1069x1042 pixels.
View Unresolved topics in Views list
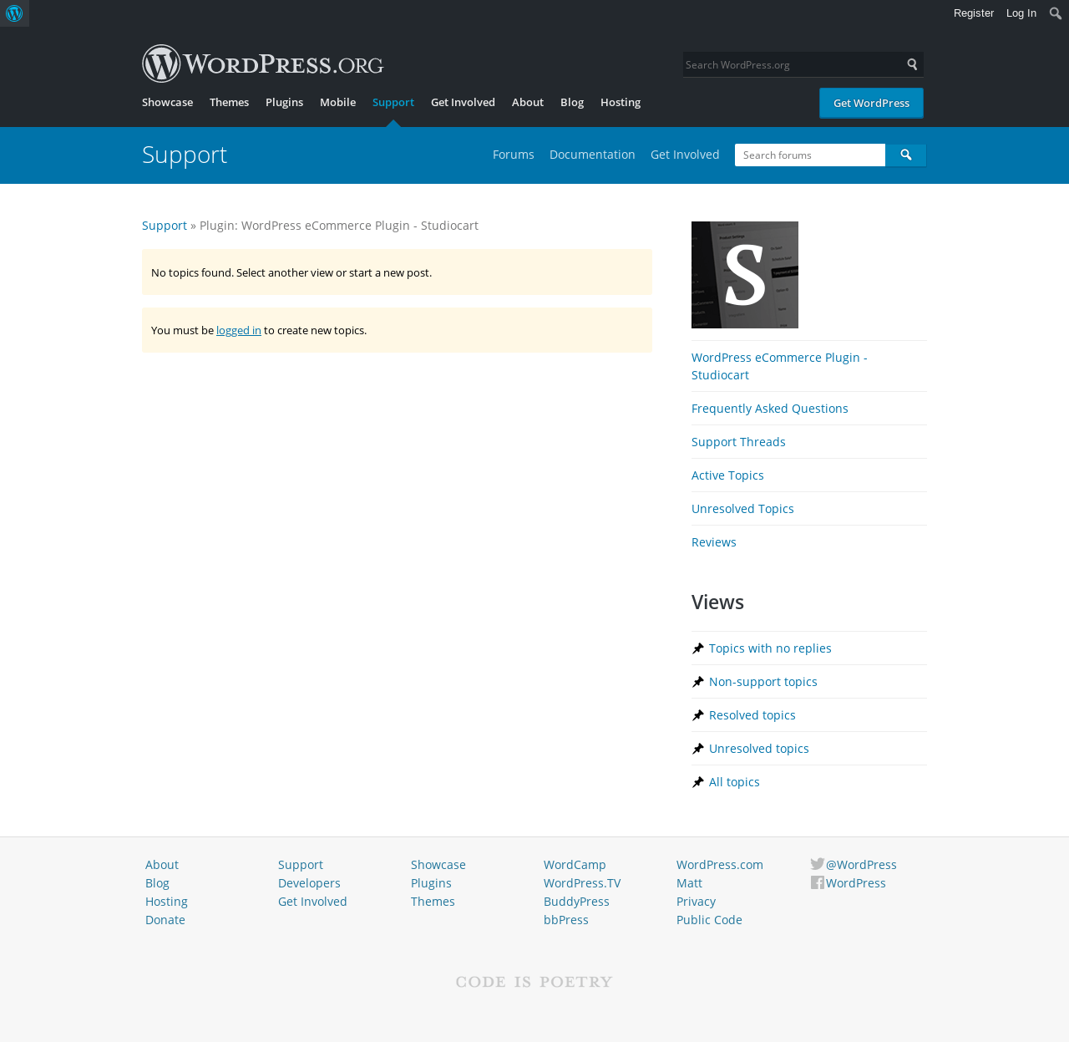pyautogui.click(x=759, y=749)
